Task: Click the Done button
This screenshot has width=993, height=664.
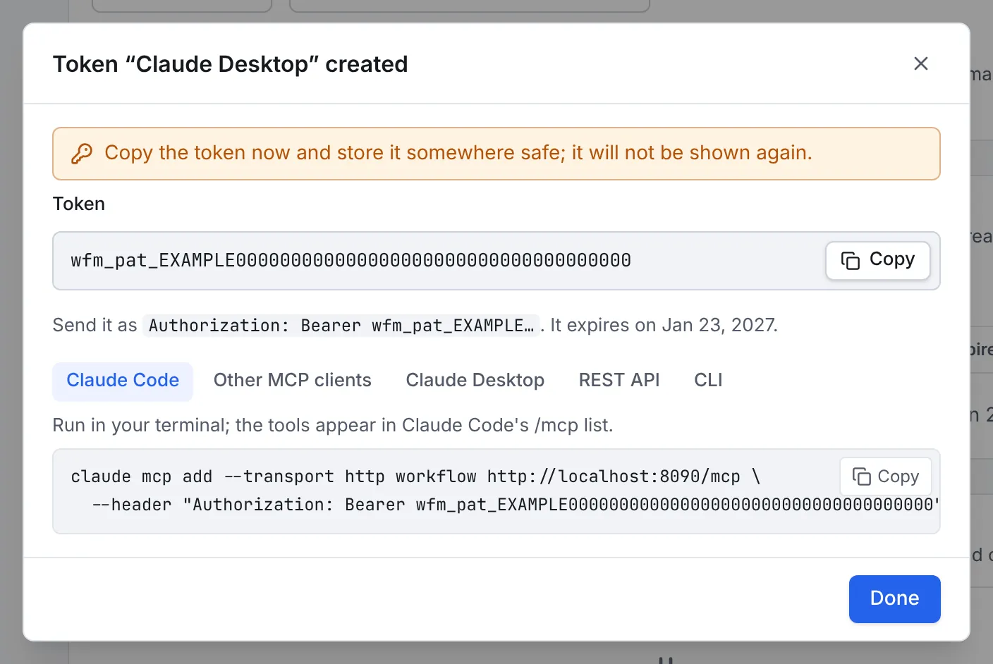Action: point(894,598)
